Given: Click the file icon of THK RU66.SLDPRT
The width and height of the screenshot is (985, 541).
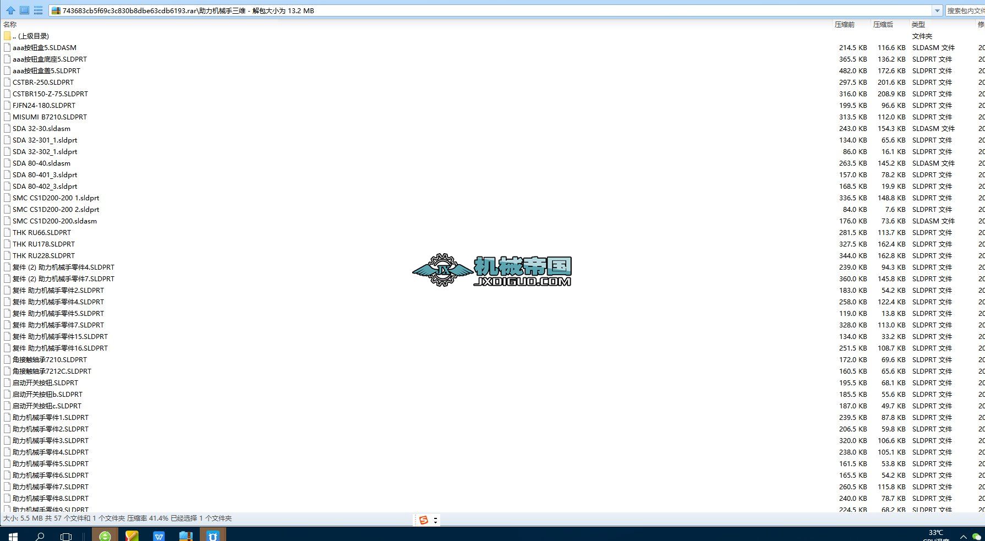Looking at the screenshot, I should (x=7, y=232).
